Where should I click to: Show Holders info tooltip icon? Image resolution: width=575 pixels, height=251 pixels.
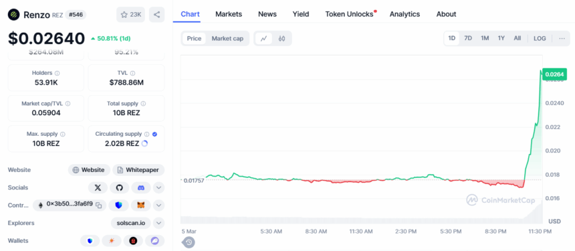[x=57, y=73]
